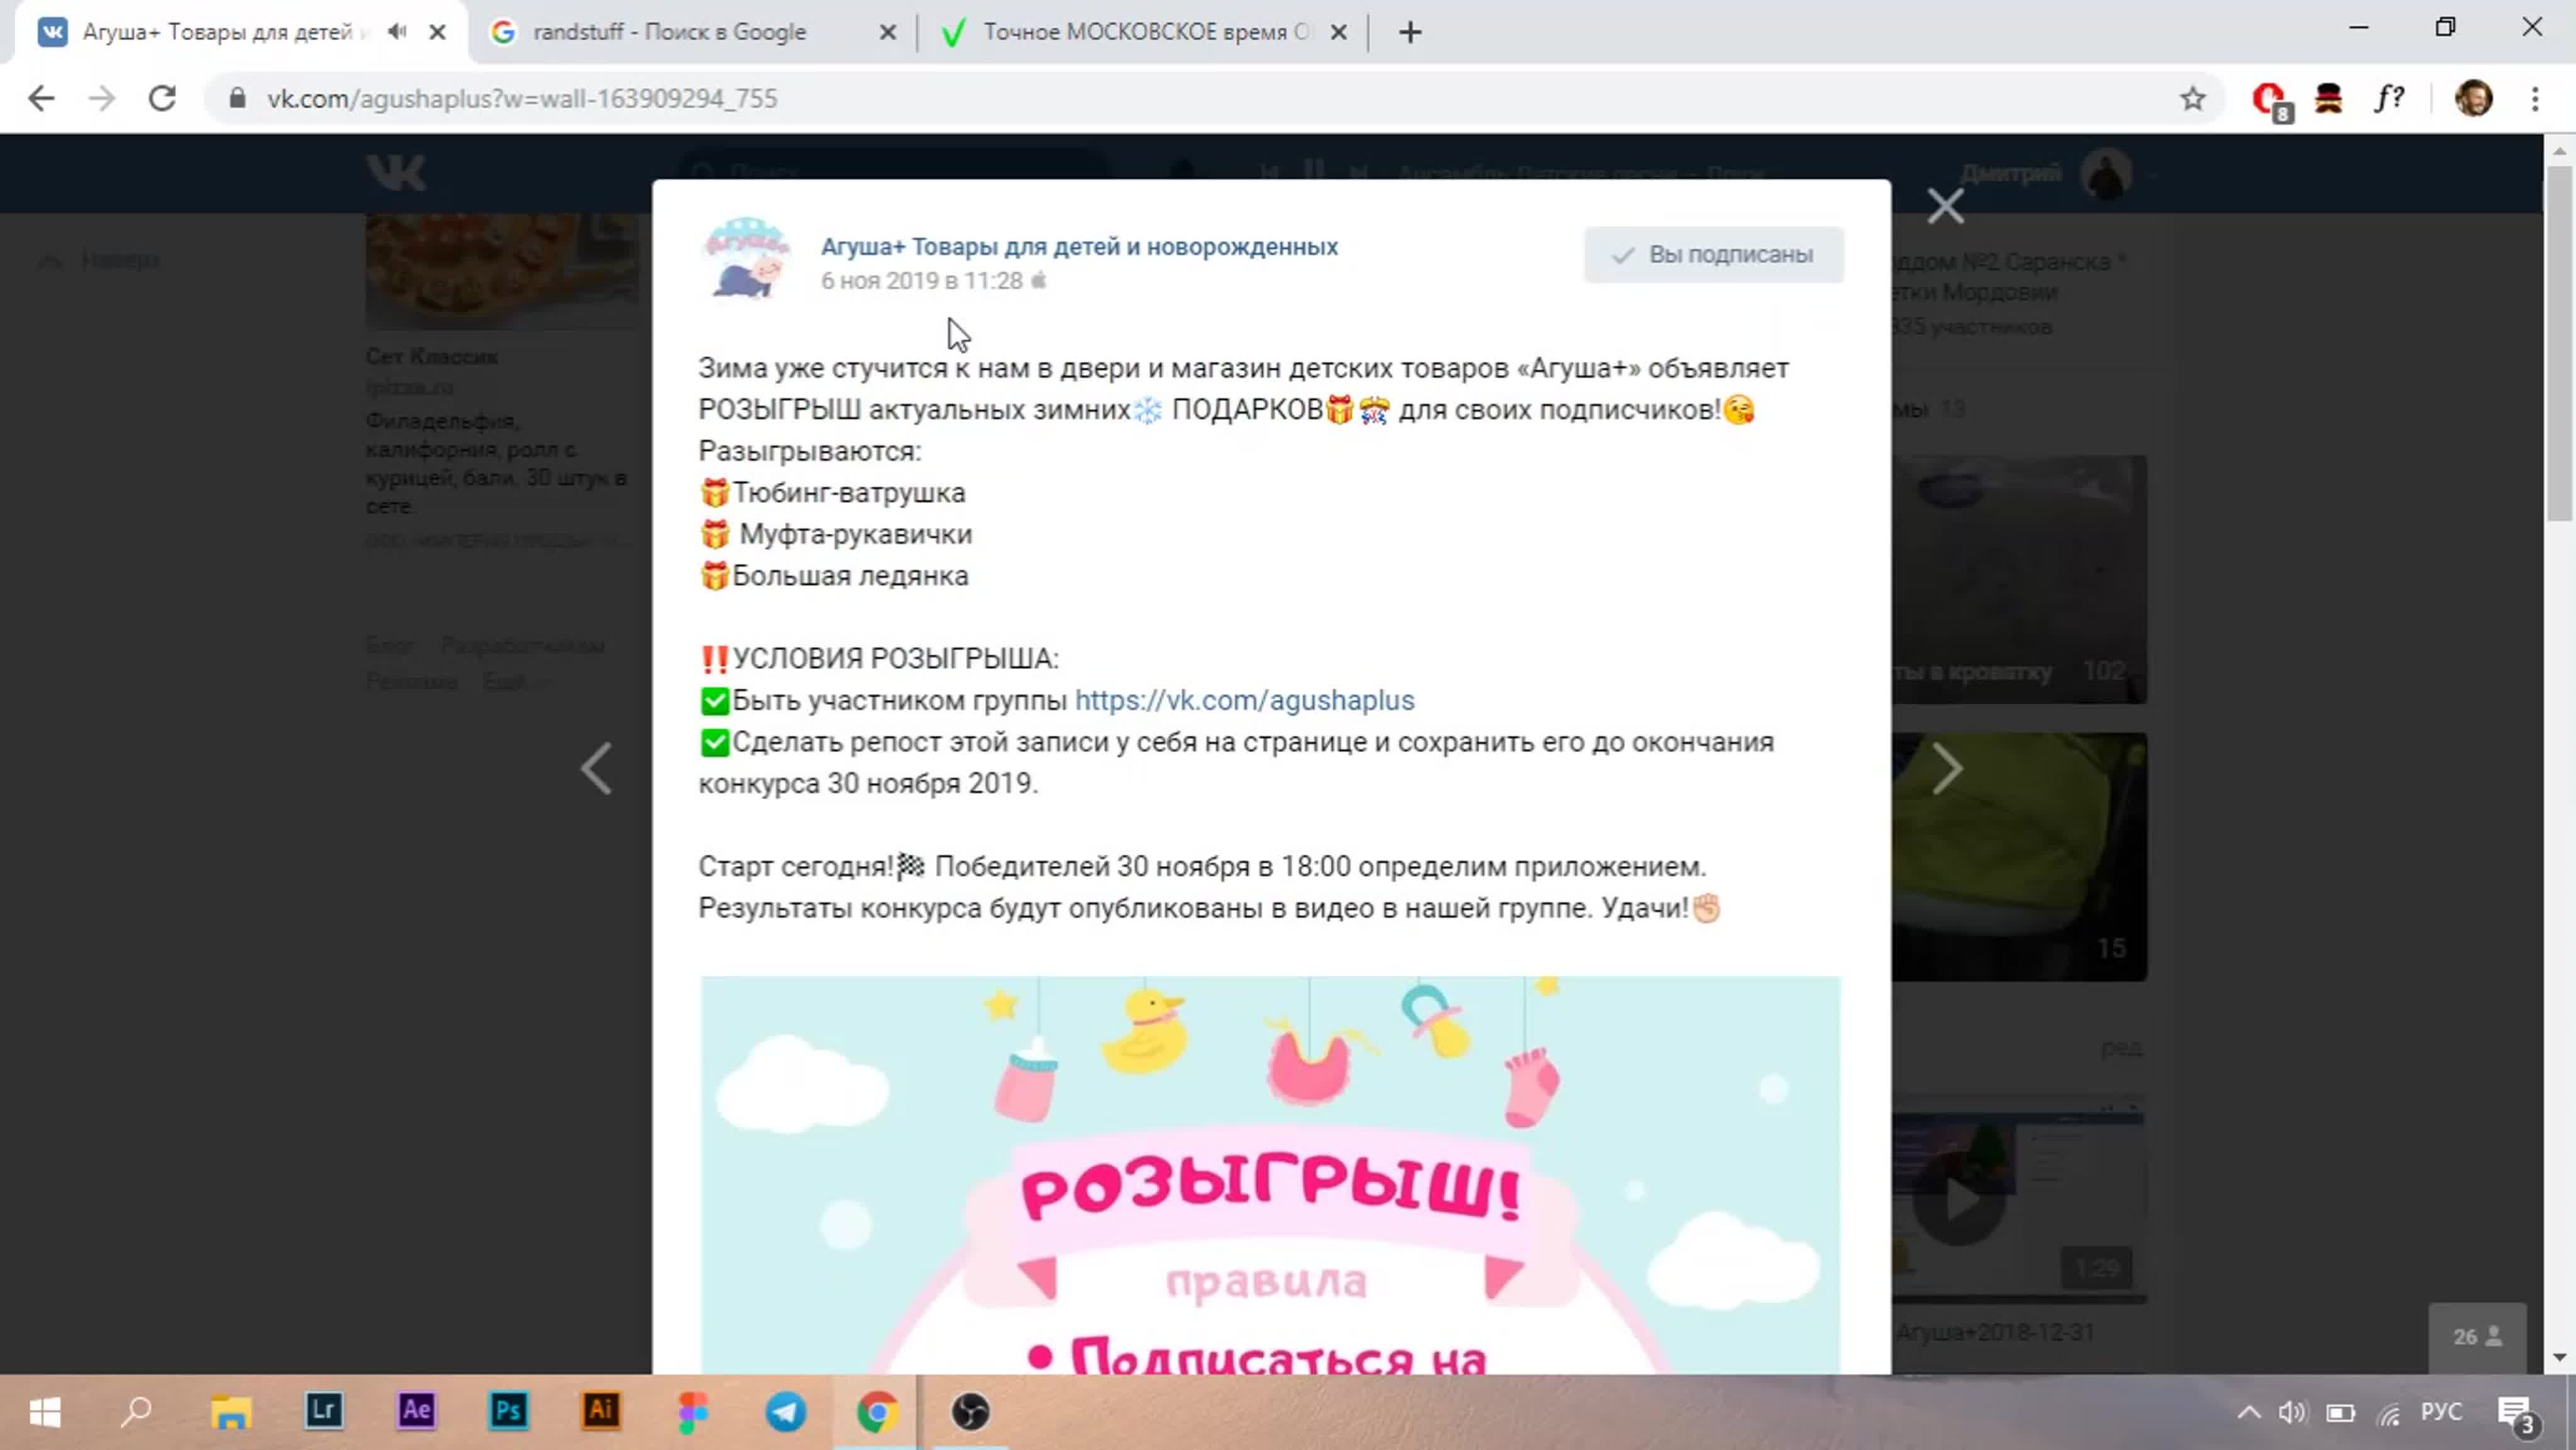Open OBS Studio from taskbar
Viewport: 2576px width, 1450px height.
pyautogui.click(x=970, y=1412)
